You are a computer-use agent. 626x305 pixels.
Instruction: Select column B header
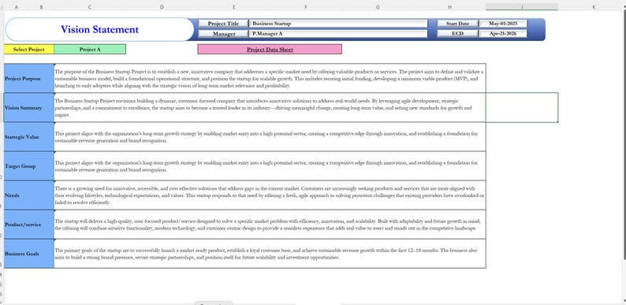click(x=42, y=7)
